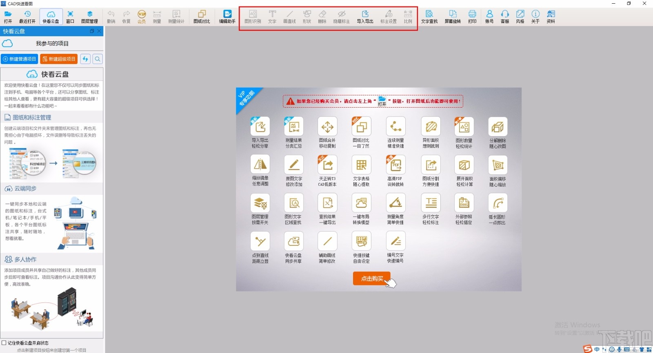The width and height of the screenshot is (653, 353).
Task: Open VIP feature 外部参照轻松搞定
Action: click(x=464, y=209)
